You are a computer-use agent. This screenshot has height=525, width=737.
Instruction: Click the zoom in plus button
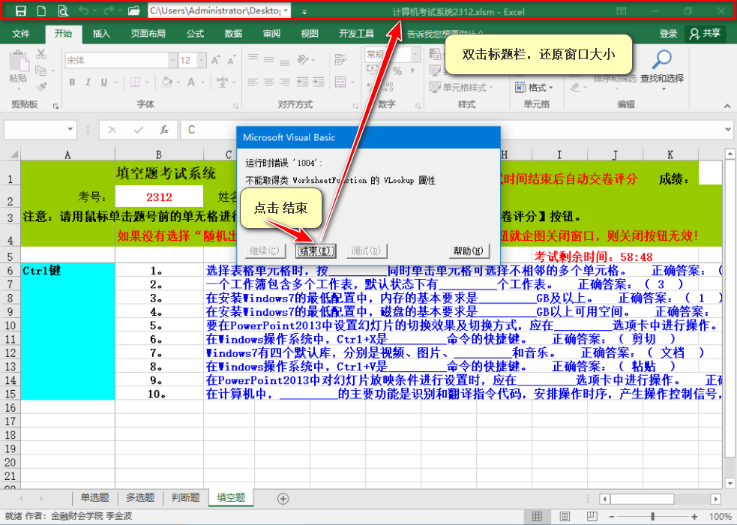[x=694, y=517]
